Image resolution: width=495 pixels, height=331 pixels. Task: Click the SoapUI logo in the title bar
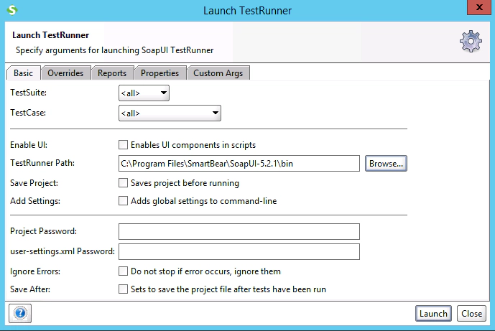point(12,10)
